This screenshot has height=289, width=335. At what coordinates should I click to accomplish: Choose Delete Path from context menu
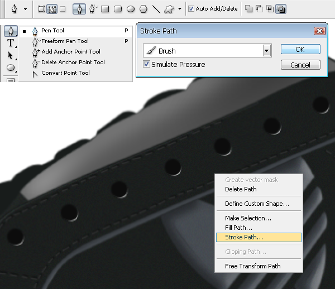259,189
